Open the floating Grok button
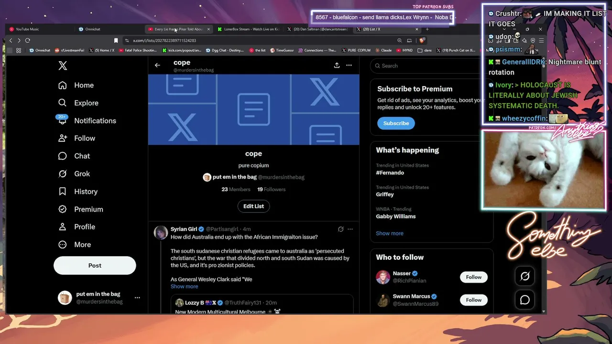The image size is (612, 344). 525,276
